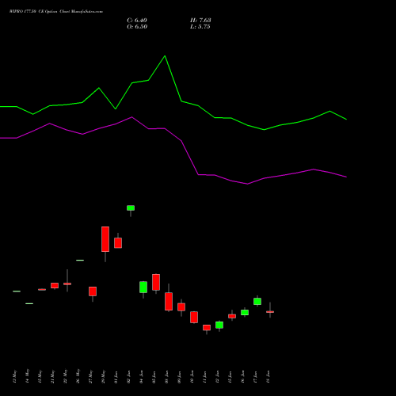Click the right end of the green line
396x396 pixels.
tap(346, 120)
